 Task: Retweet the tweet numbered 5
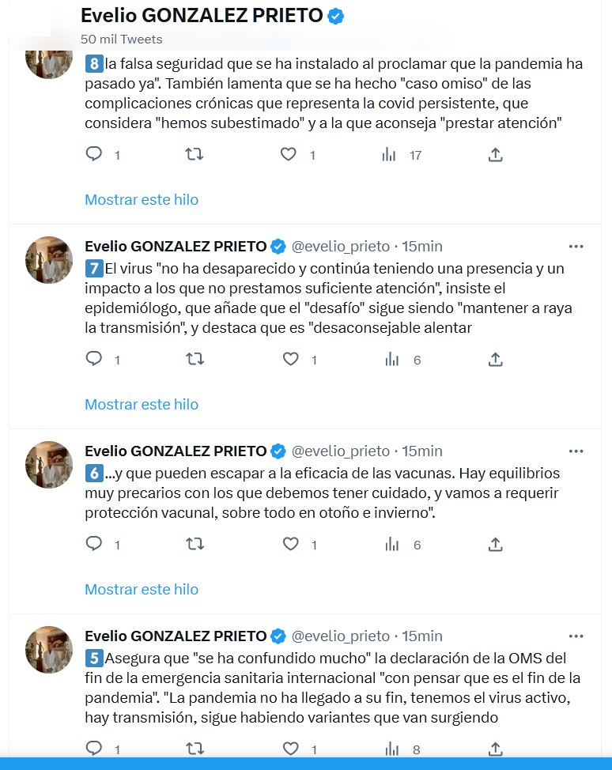[194, 748]
